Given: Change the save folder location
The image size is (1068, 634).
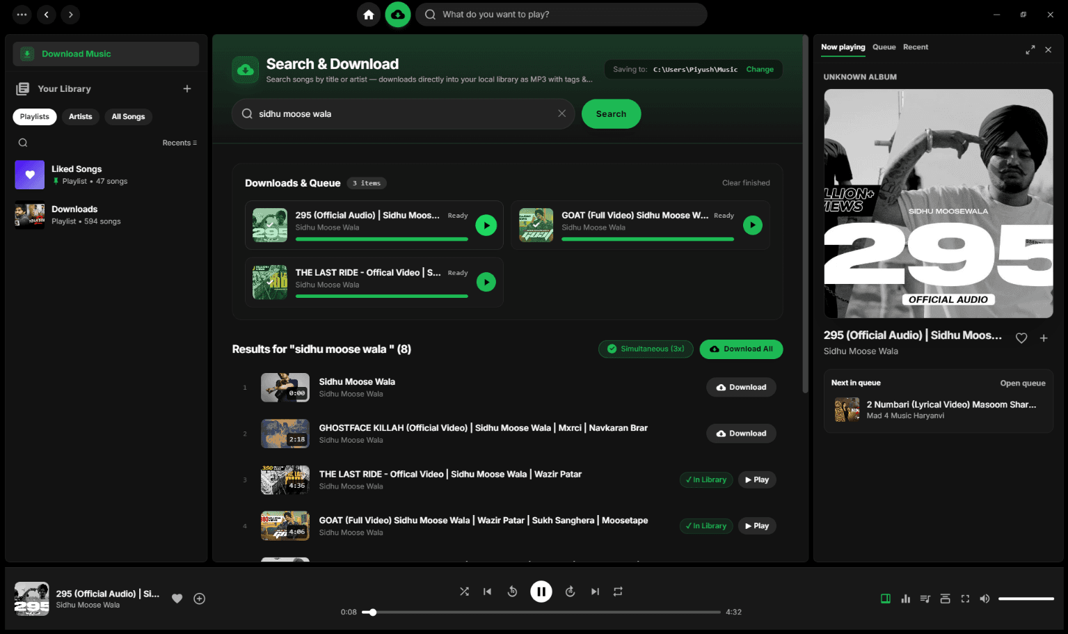Looking at the screenshot, I should pos(760,70).
